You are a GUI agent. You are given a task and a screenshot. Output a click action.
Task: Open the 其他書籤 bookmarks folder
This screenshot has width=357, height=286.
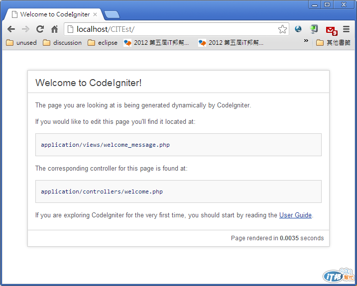pyautogui.click(x=334, y=43)
